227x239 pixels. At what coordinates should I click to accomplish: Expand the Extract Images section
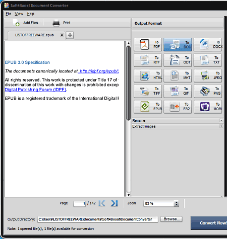[x=178, y=126]
